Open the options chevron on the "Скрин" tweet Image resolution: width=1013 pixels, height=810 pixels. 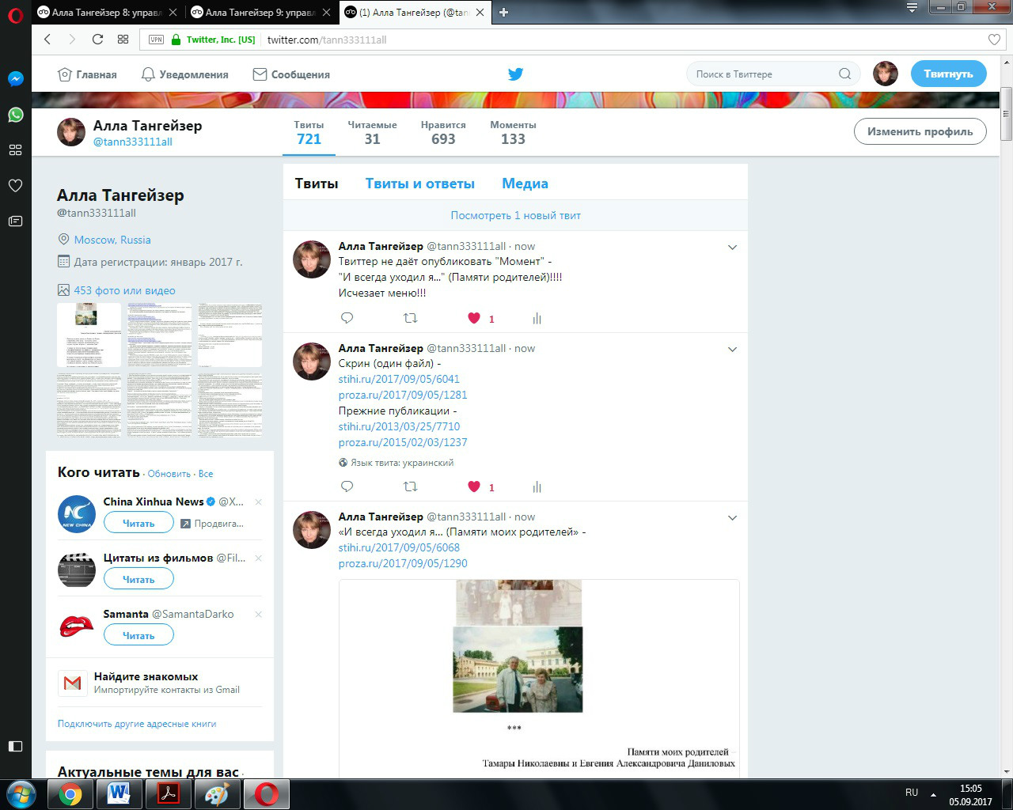(x=732, y=350)
